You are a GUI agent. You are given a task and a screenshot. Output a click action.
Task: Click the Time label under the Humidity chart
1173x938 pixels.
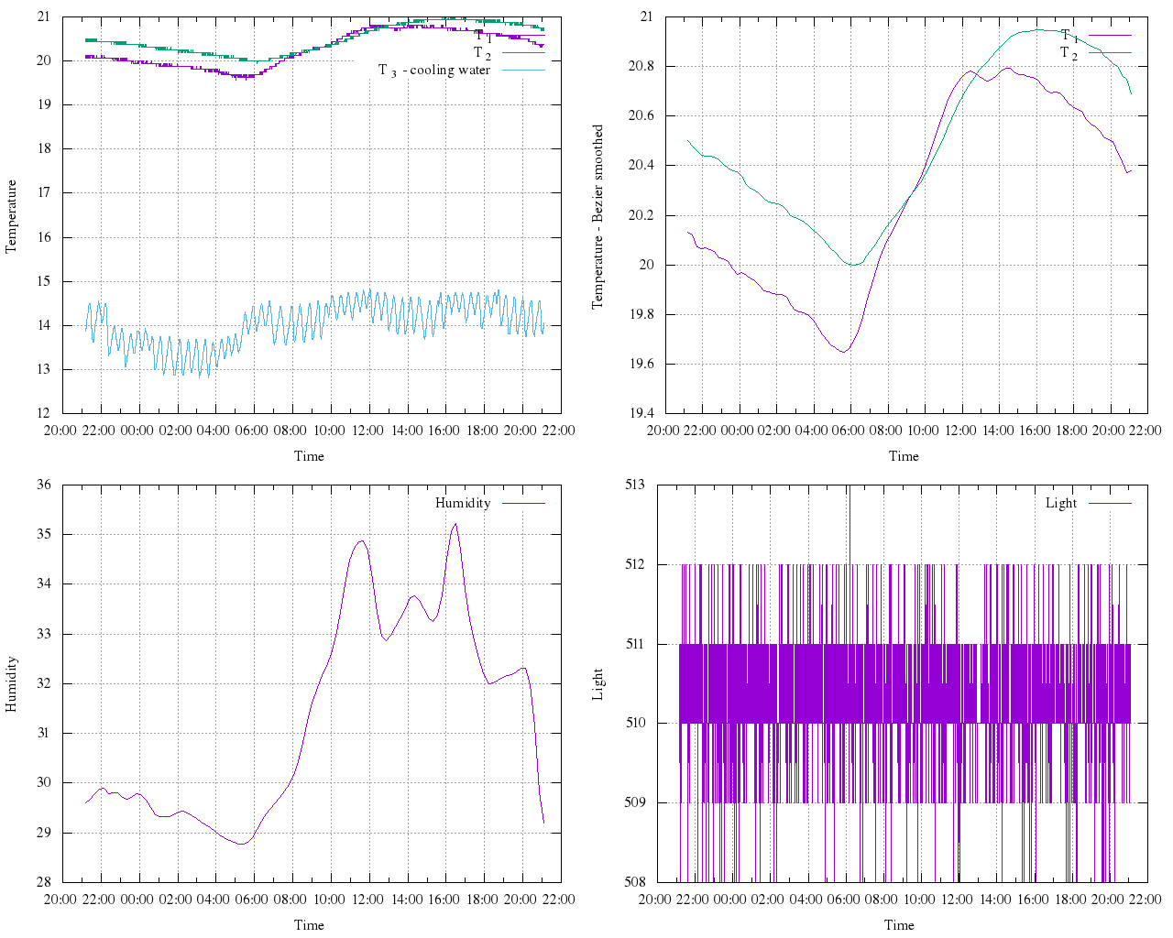point(309,924)
